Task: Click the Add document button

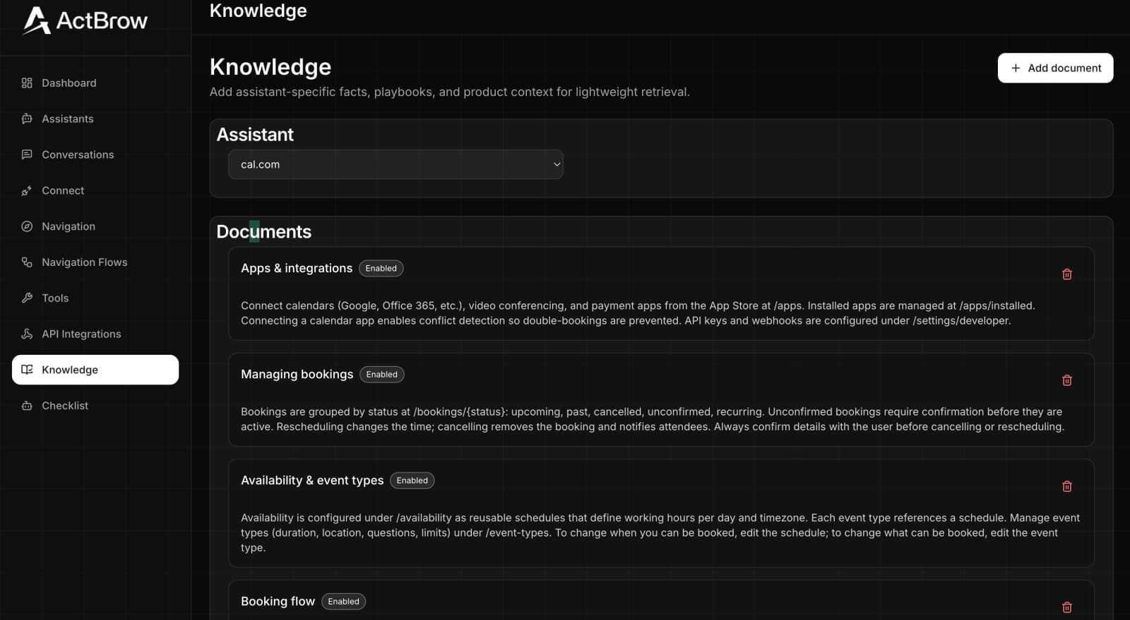Action: point(1055,68)
